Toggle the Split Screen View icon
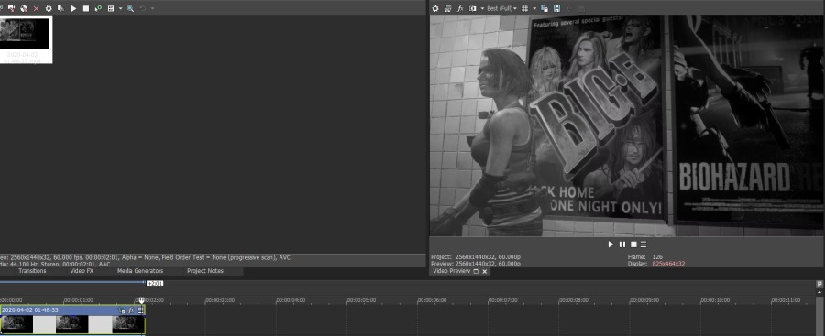Viewport: 825px width, 336px height. click(472, 8)
